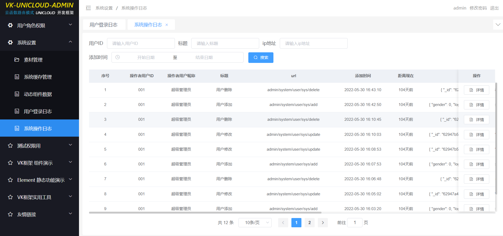
Task: Click the blue 搜索 search button
Action: [x=261, y=58]
